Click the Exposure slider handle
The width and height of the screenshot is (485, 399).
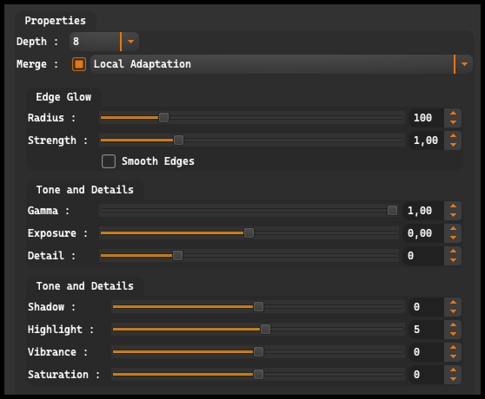click(x=249, y=233)
